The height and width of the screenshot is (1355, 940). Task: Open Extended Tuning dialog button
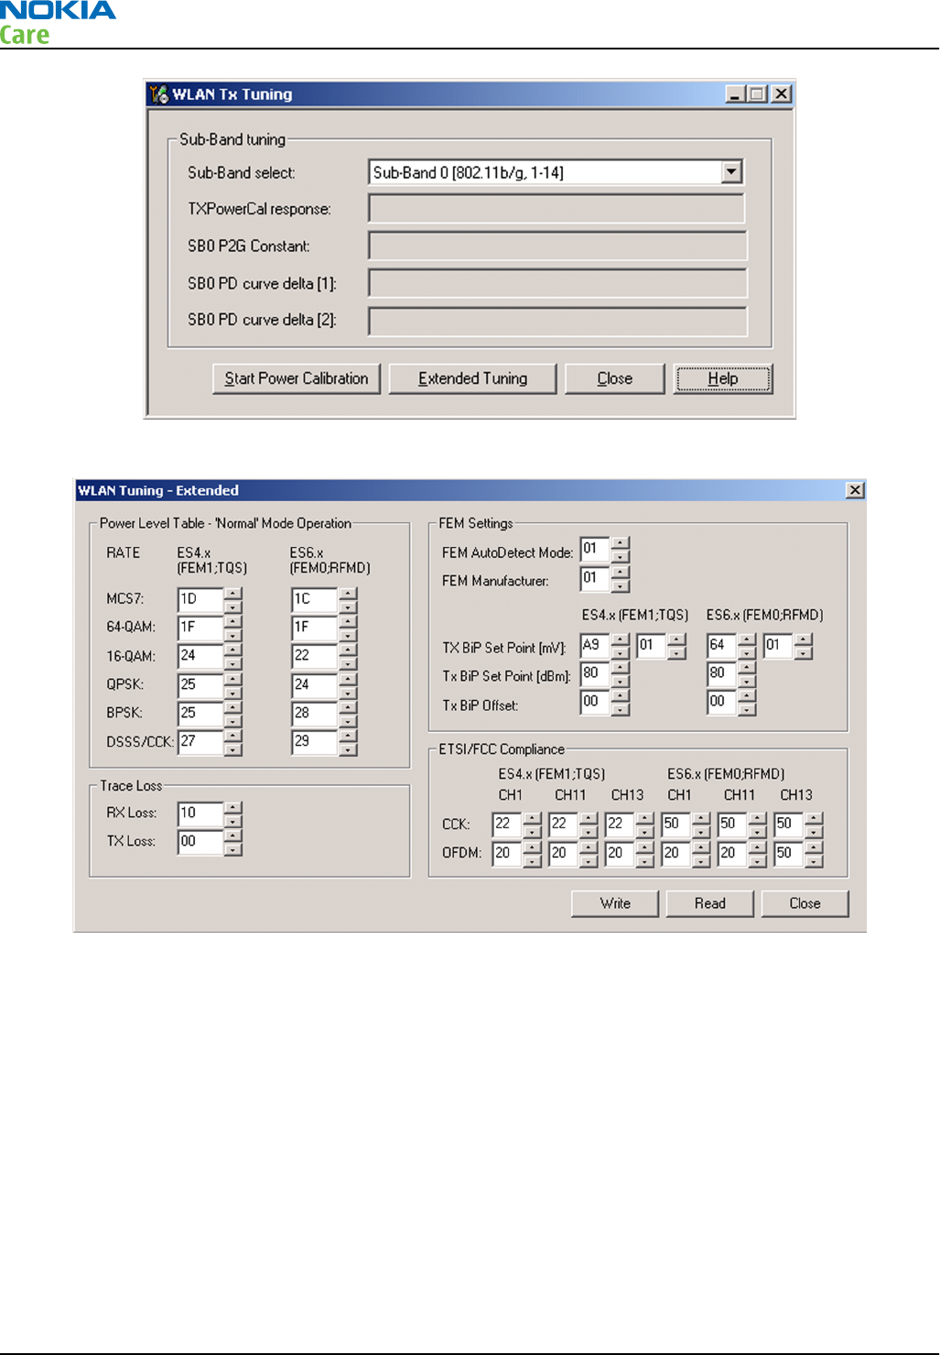pyautogui.click(x=472, y=378)
